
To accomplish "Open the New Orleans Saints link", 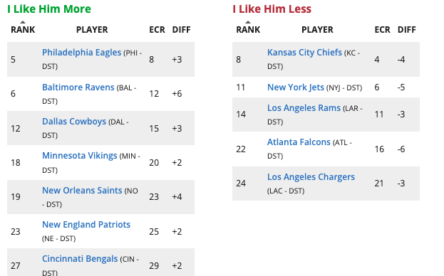I will pyautogui.click(x=82, y=191).
